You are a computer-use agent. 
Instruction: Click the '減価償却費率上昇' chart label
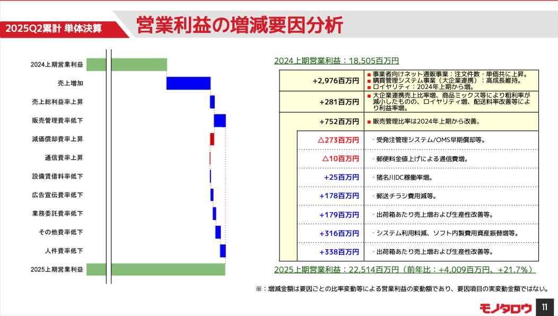click(58, 139)
